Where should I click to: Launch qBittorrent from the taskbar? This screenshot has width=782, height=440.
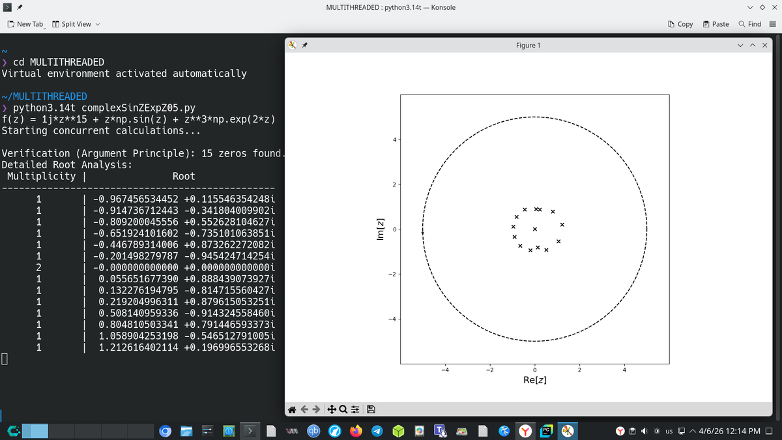point(314,431)
